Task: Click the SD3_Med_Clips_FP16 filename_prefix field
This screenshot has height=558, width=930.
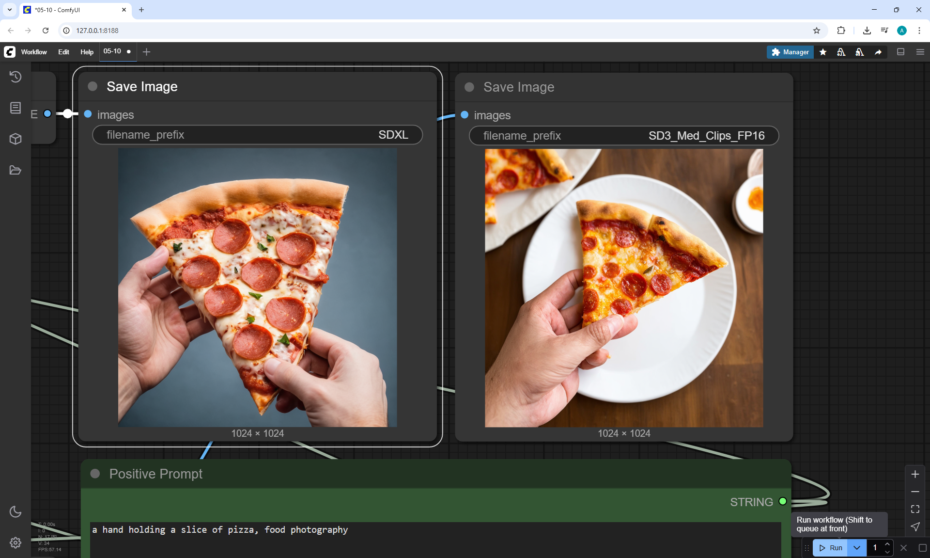Action: [623, 136]
